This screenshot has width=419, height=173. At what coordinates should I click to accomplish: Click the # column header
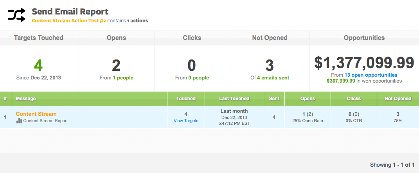[x=5, y=99]
